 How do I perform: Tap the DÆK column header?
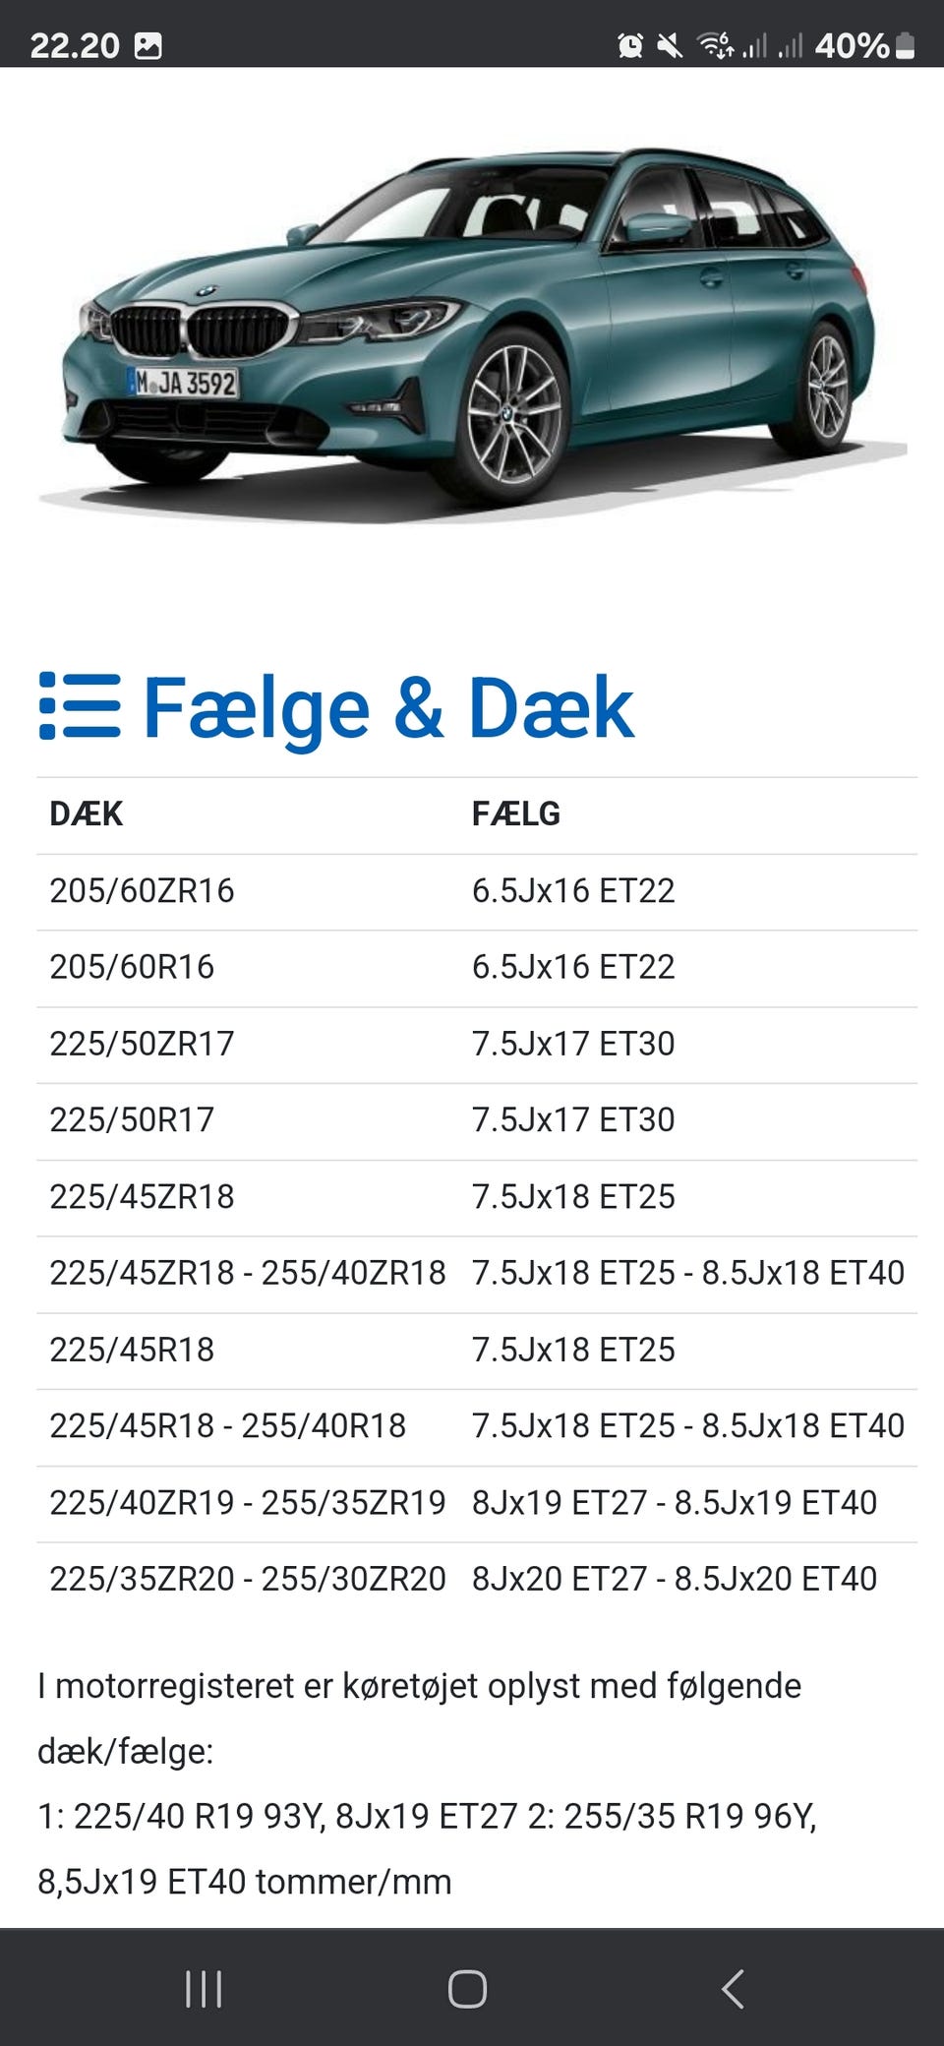[x=87, y=814]
